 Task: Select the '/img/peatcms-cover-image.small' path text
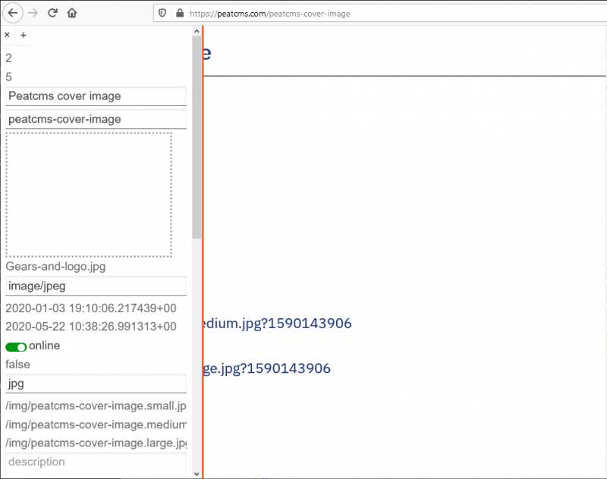(x=96, y=406)
